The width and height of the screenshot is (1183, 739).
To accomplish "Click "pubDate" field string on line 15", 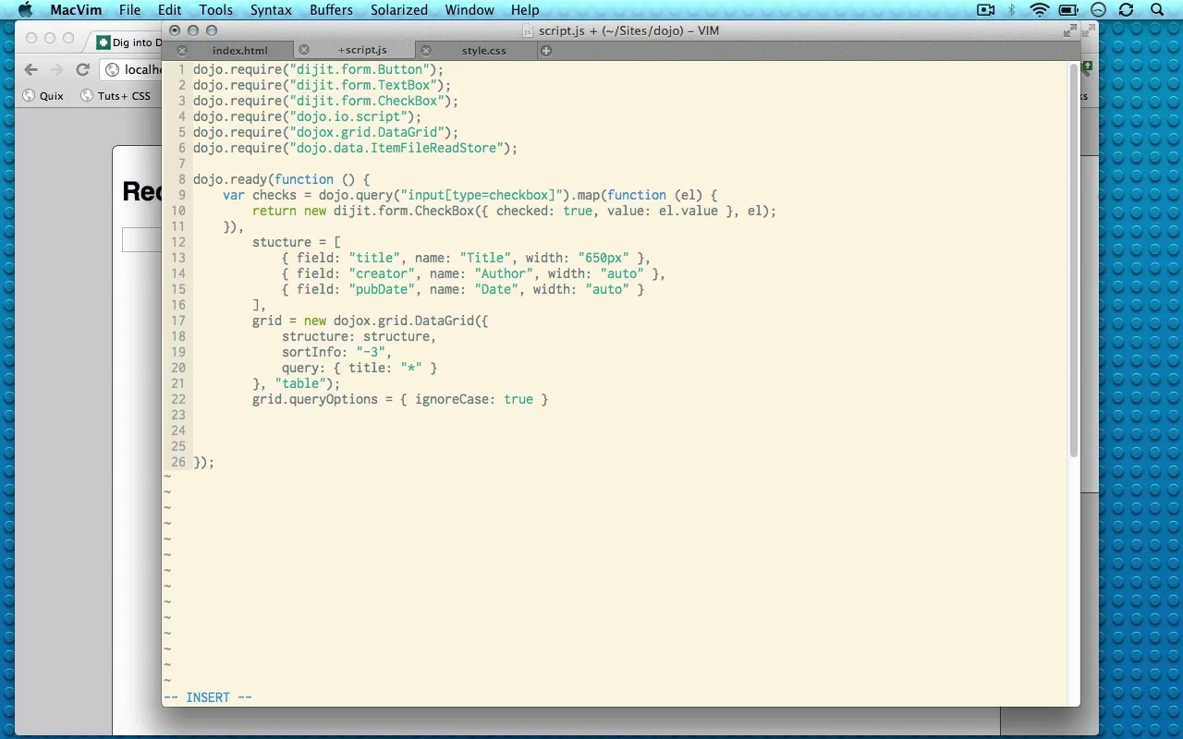I will click(x=381, y=289).
